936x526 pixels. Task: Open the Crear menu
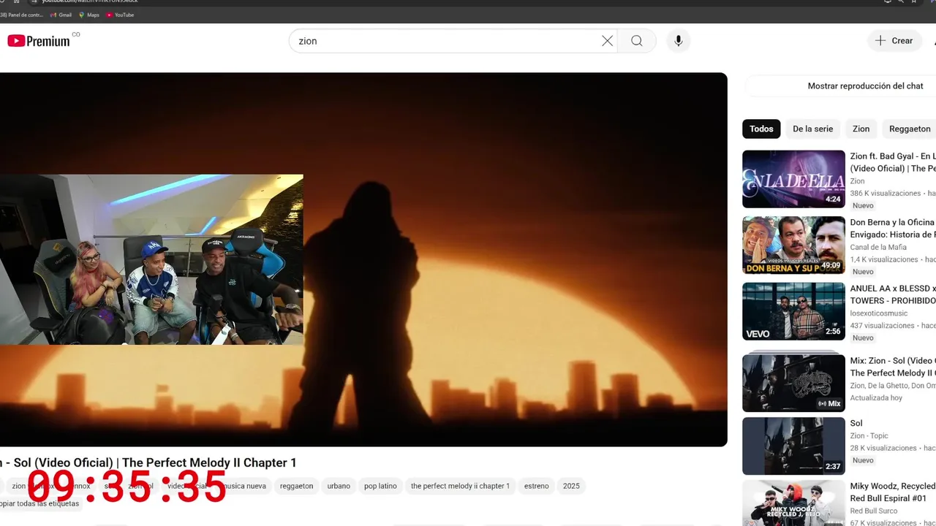coord(894,41)
